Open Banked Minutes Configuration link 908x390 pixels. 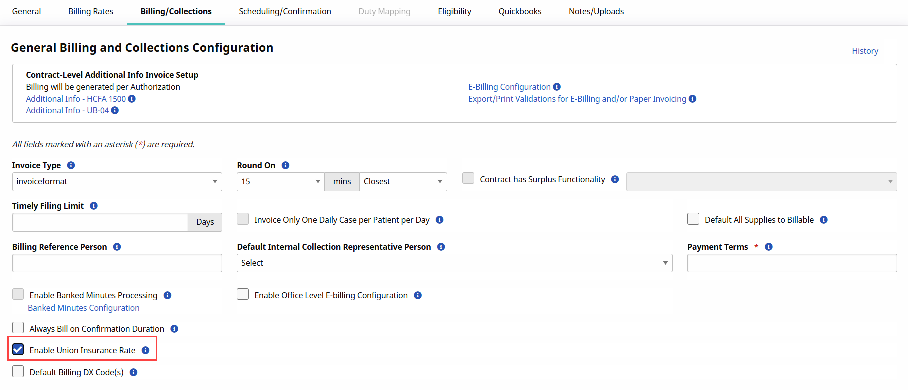pyautogui.click(x=84, y=308)
